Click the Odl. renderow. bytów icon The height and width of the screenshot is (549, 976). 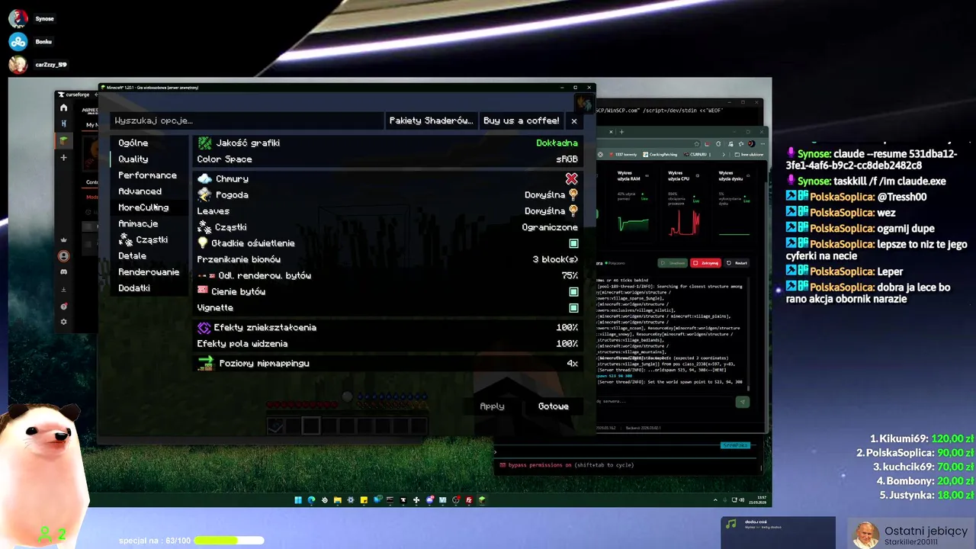point(206,275)
